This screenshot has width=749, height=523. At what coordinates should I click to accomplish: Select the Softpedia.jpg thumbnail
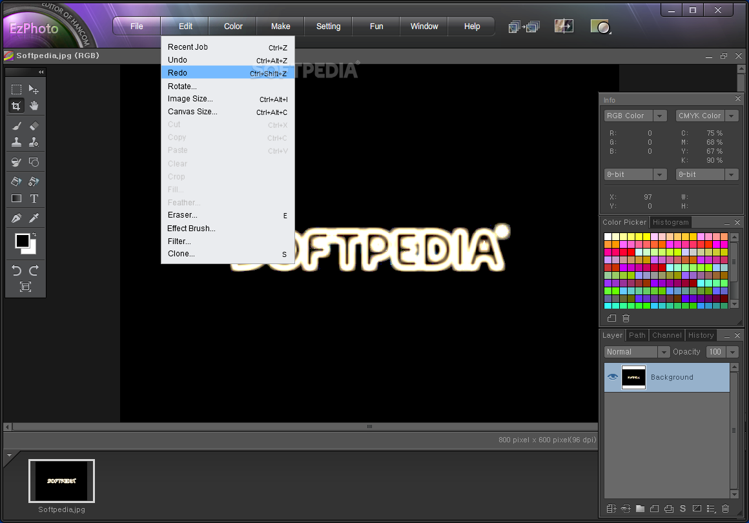(61, 481)
